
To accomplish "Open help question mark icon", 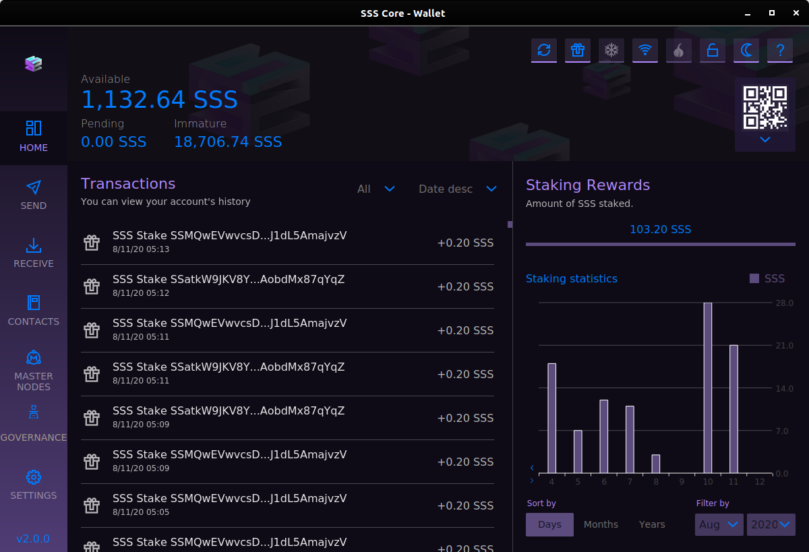I will pos(780,50).
